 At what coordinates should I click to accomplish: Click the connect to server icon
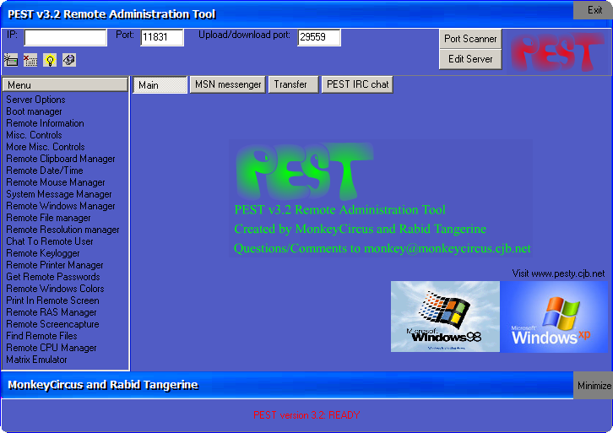point(11,60)
